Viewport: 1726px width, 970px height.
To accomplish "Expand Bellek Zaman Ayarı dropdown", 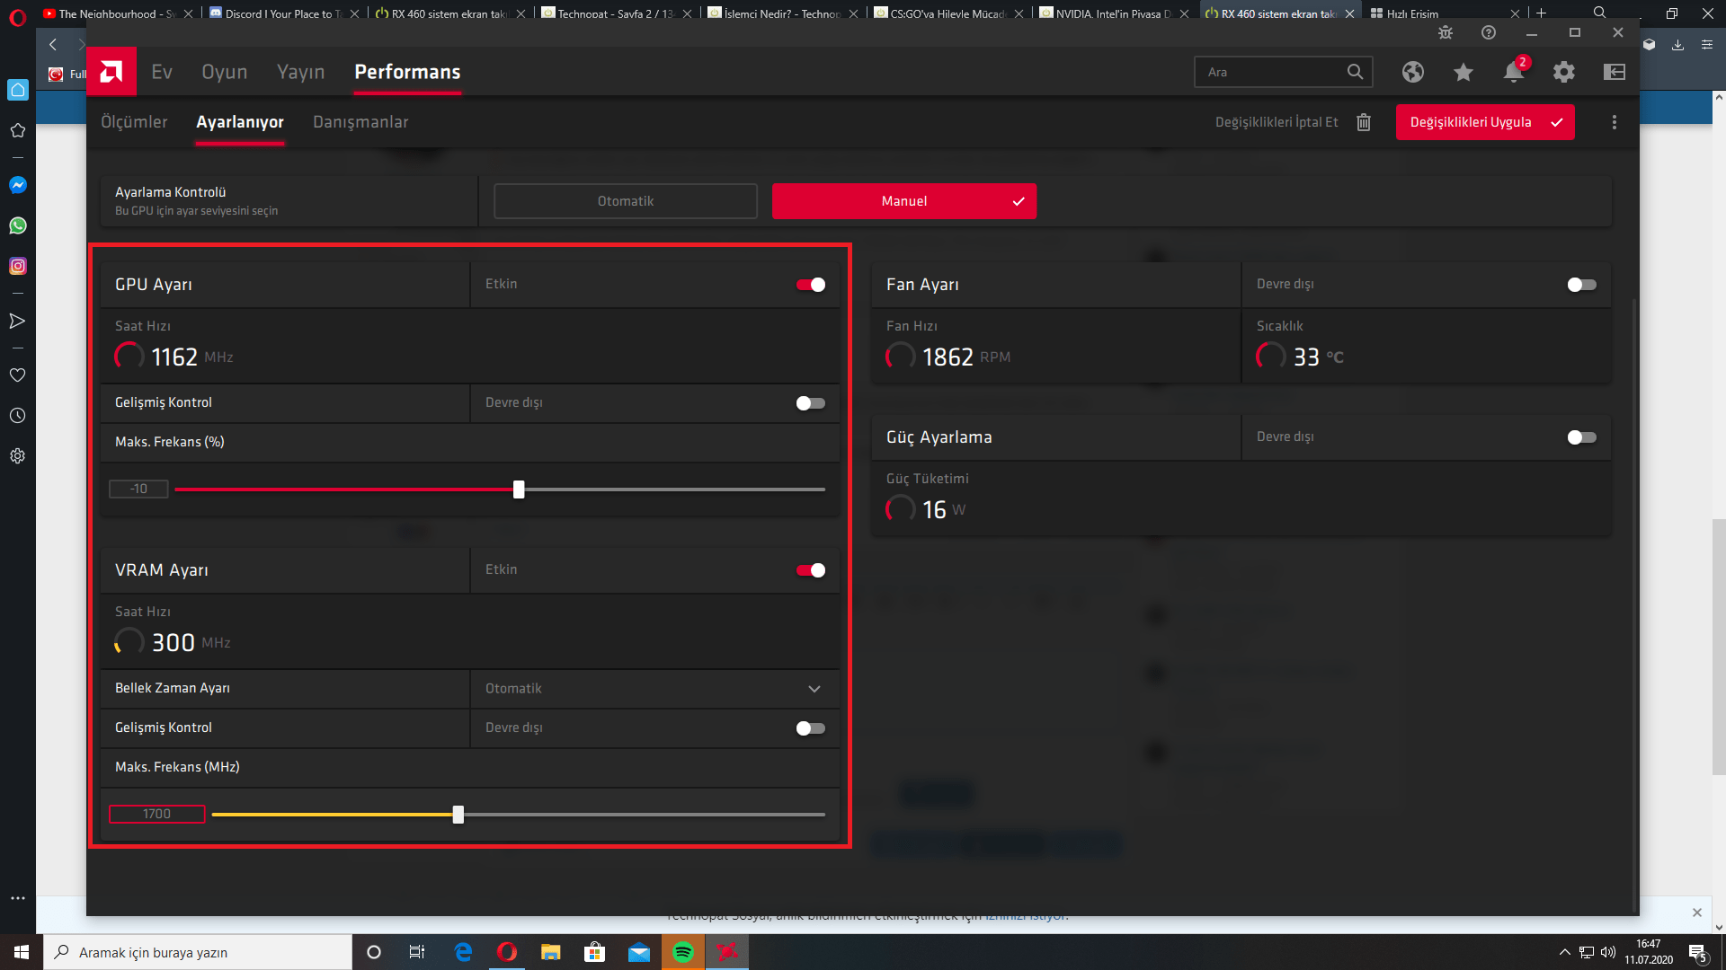I will (x=814, y=689).
